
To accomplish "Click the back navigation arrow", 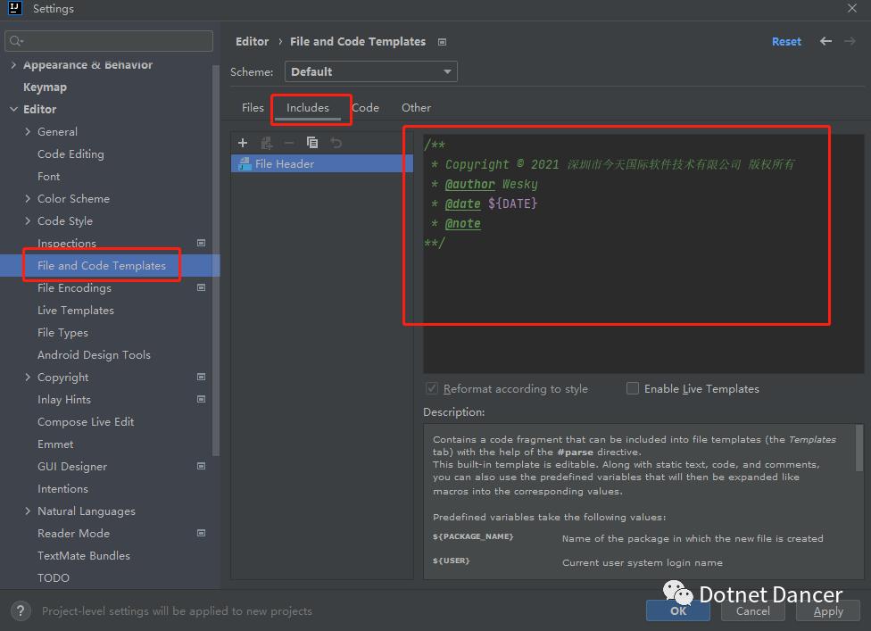I will 826,41.
